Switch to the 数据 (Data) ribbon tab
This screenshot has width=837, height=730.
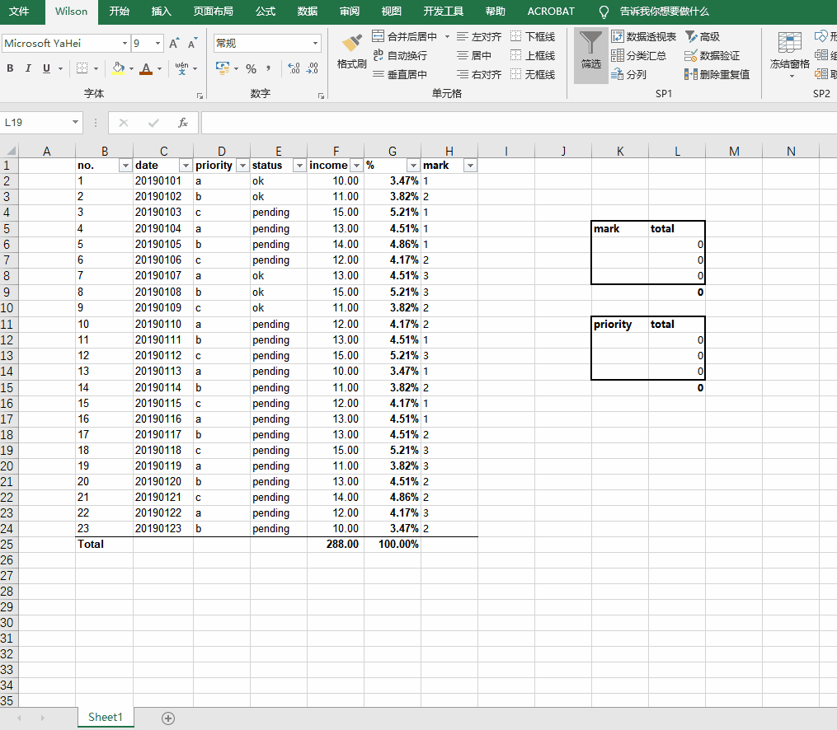point(306,12)
